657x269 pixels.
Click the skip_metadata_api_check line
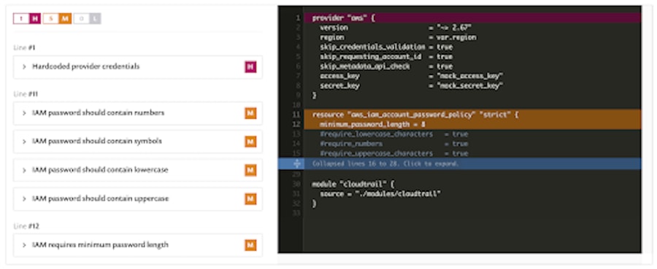(386, 66)
